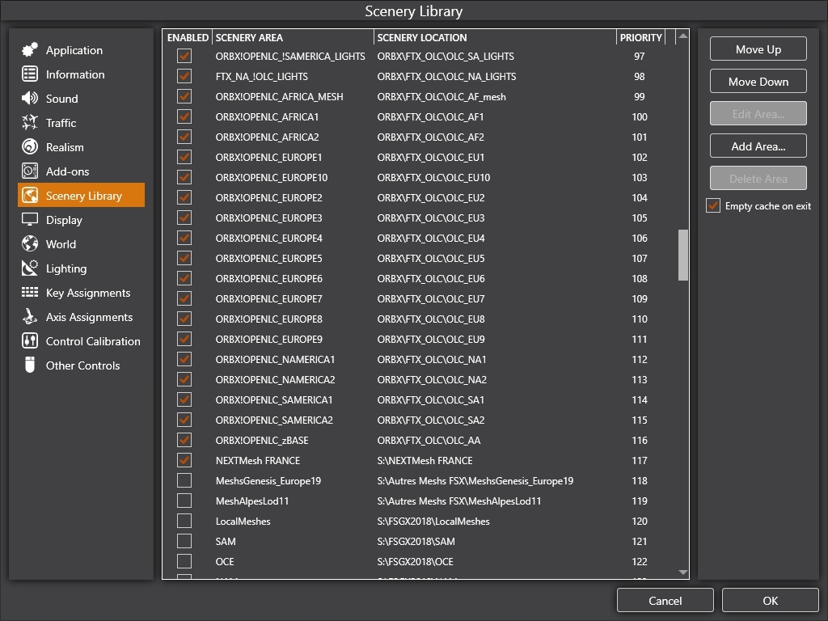Toggle Empty cache on exit checkbox

pos(713,206)
